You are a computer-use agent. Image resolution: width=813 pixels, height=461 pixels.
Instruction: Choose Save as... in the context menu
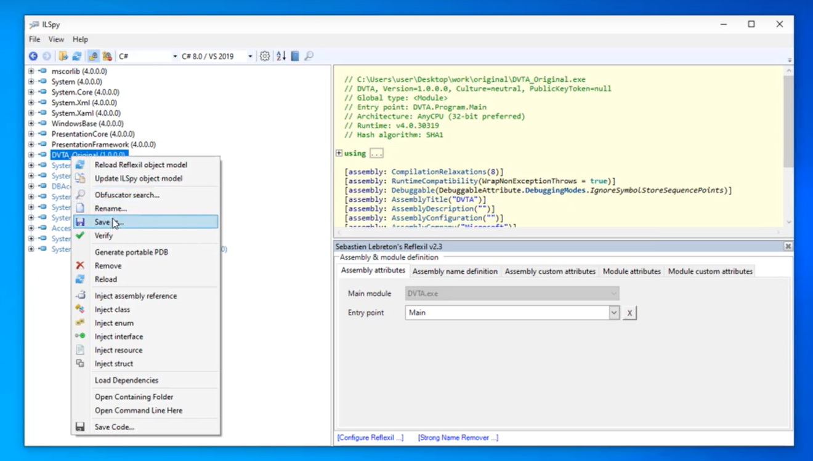coord(145,222)
